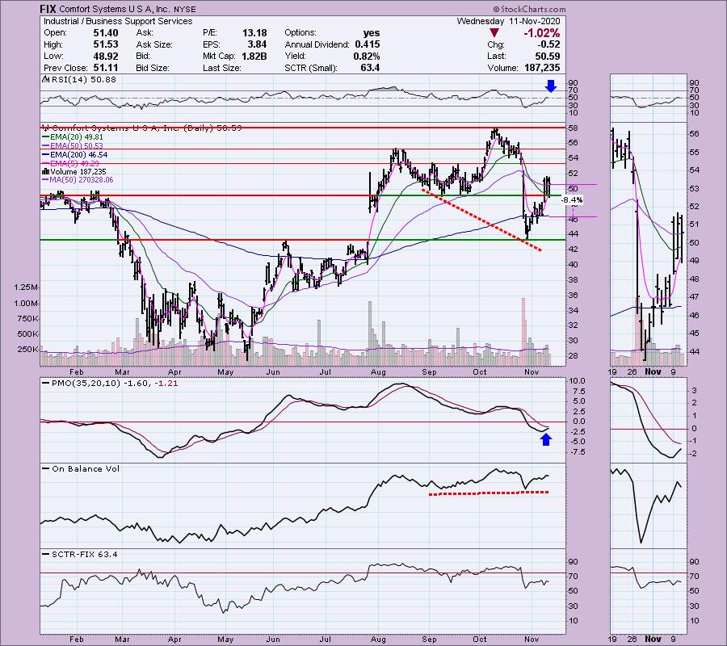727x646 pixels.
Task: Select the High value 51.53
Action: tap(106, 44)
